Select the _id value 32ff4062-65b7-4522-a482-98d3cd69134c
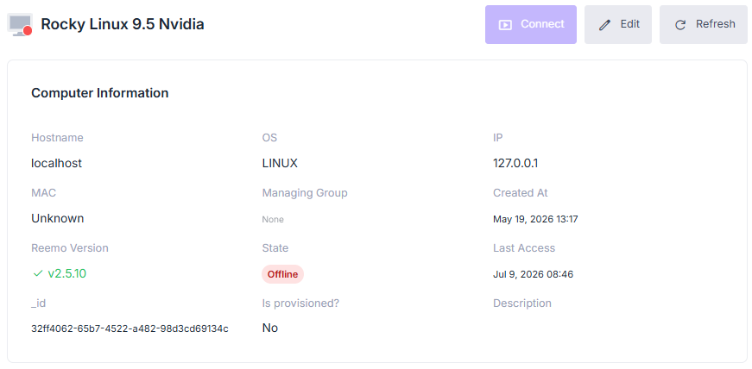The height and width of the screenshot is (369, 752). point(130,328)
